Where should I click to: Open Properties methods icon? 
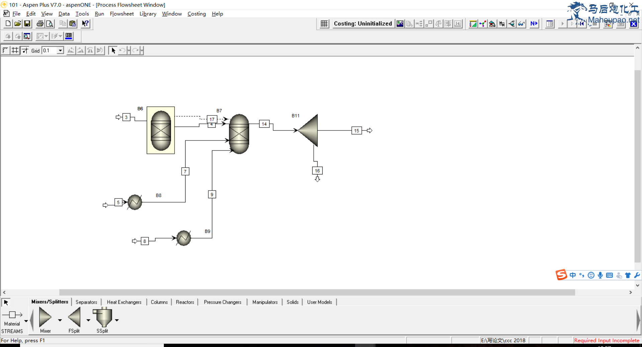point(492,24)
